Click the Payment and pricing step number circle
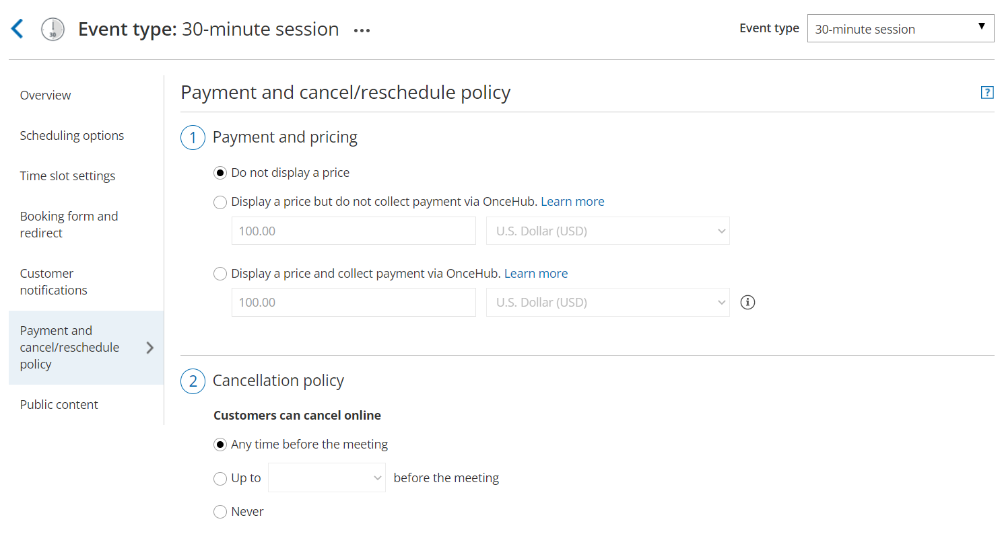Screen dimensions: 1004x536 (193, 137)
